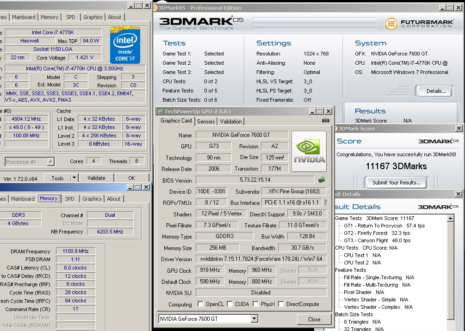
Task: Click the BIOS save chip icon
Action: 322,180
